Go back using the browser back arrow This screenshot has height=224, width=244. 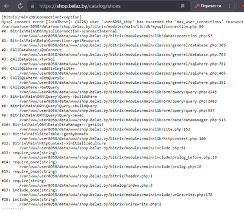pos(7,6)
